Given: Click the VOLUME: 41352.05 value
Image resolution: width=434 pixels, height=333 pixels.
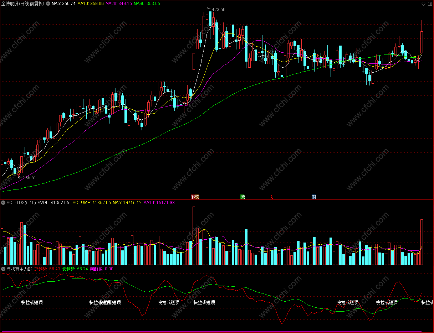Looking at the screenshot, I should (x=92, y=203).
